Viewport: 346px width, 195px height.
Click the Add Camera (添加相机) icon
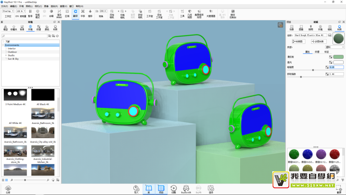tap(112, 13)
